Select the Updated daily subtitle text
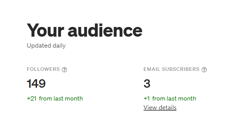 coord(46,46)
